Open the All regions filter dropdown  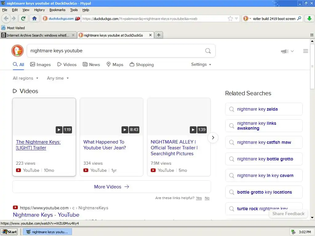point(26,78)
